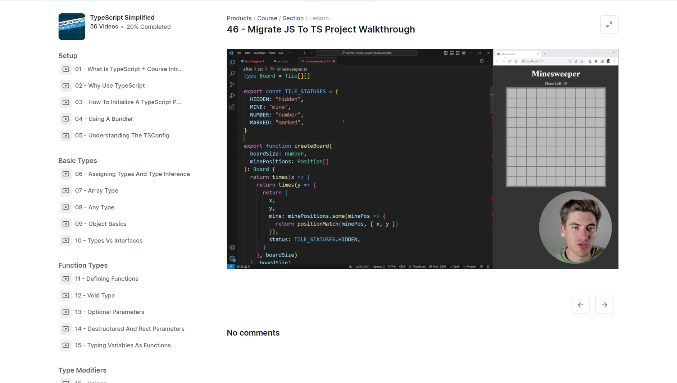Open the Section breadcrumb link
This screenshot has width=677, height=383.
[293, 18]
